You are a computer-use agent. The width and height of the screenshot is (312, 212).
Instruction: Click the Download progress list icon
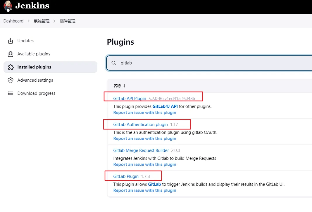coord(10,93)
